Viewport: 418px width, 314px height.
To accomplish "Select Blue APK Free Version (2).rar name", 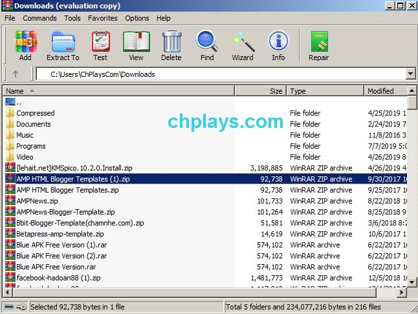I will tap(61, 256).
